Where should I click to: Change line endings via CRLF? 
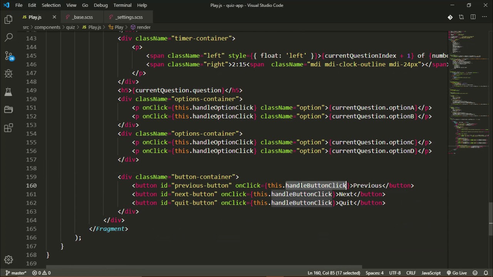click(411, 273)
